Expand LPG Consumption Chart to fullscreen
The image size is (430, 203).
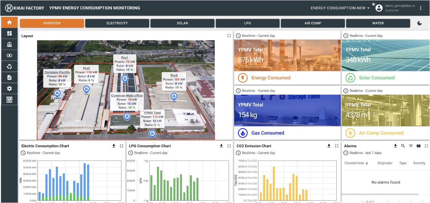229,146
